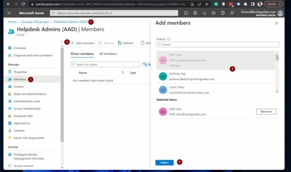Open the Feedback icon in the top bar
The height and width of the screenshot is (172, 291).
[232, 13]
